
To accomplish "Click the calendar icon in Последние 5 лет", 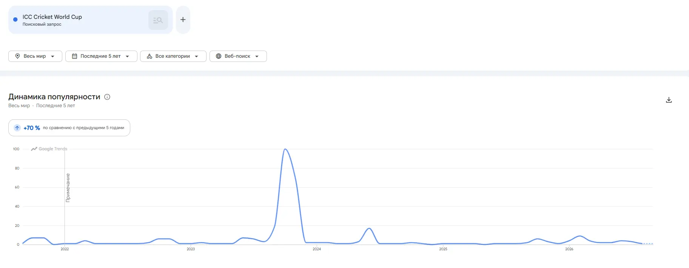I will [74, 56].
